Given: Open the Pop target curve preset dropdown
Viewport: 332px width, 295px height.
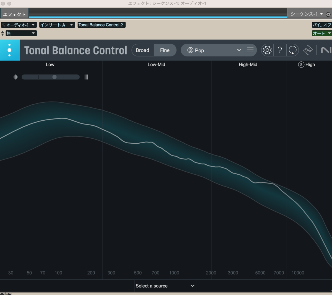Looking at the screenshot, I should (212, 50).
